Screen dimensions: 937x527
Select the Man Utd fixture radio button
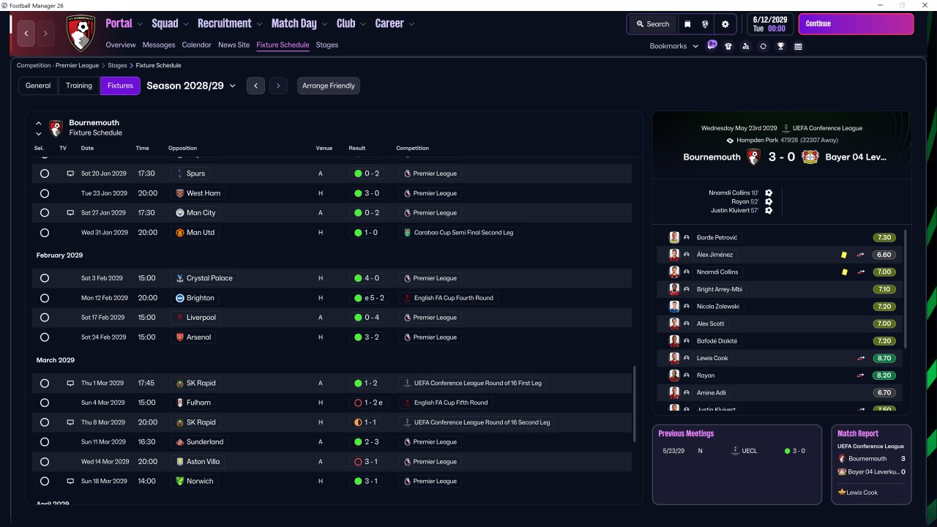pyautogui.click(x=45, y=233)
